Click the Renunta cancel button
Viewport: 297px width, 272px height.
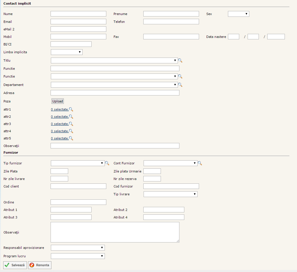coord(40,265)
